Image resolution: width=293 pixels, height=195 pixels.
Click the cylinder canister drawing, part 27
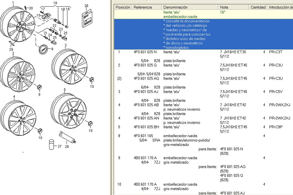(x=51, y=145)
